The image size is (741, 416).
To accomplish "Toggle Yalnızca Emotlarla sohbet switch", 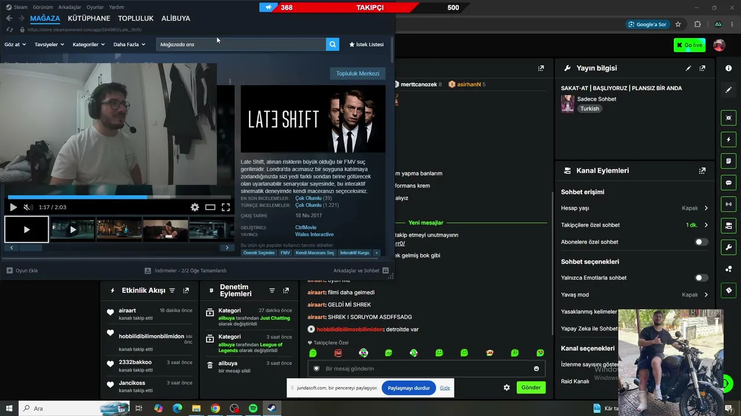I will 702,278.
